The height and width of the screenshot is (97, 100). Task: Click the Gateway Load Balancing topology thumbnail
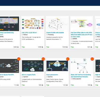(10, 24)
